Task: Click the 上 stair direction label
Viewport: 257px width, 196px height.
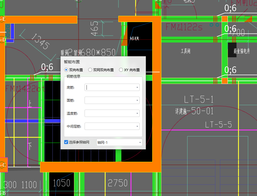Action: (x=29, y=103)
